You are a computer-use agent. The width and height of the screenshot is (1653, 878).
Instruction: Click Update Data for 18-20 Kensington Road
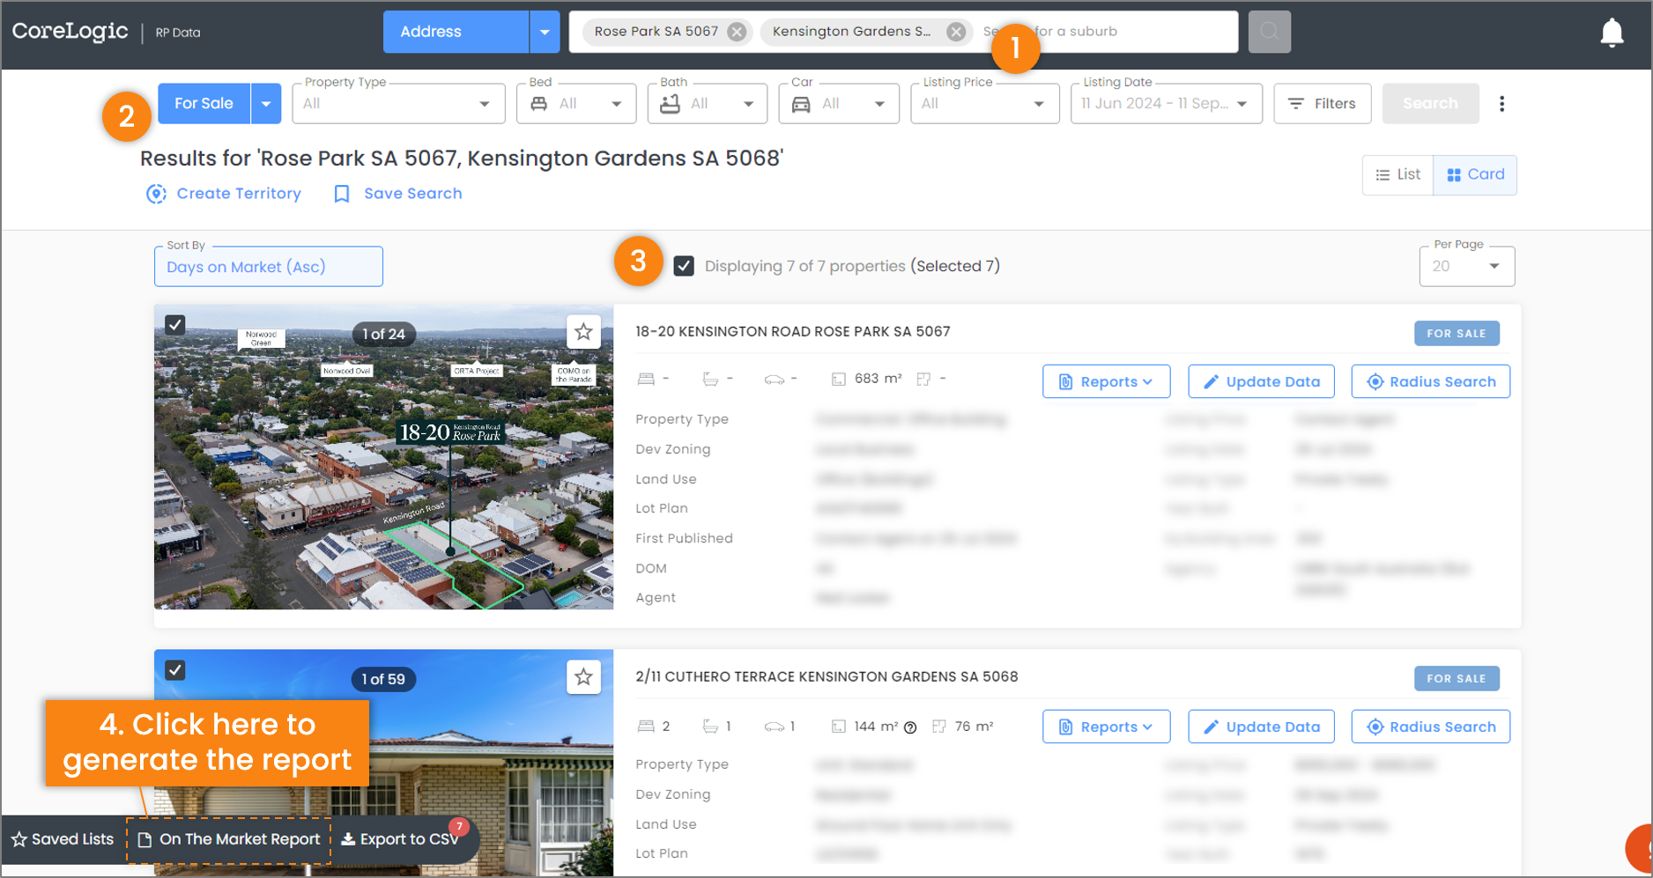[x=1261, y=381]
